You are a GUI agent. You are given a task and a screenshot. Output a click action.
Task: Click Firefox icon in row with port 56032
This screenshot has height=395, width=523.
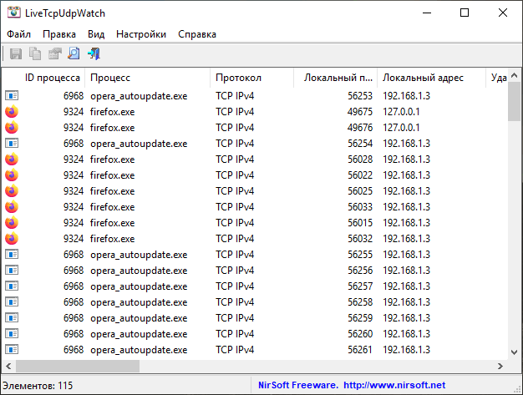click(x=12, y=239)
